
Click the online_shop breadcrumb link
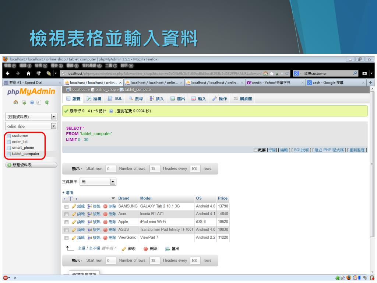[106, 90]
